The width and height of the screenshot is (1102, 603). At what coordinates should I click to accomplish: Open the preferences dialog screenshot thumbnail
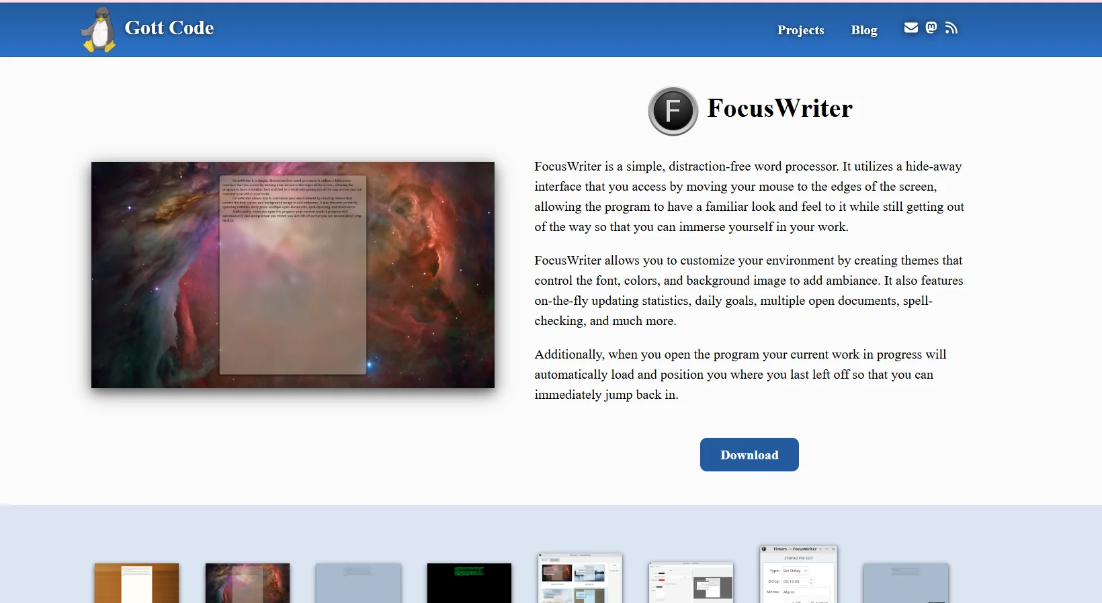click(x=691, y=582)
